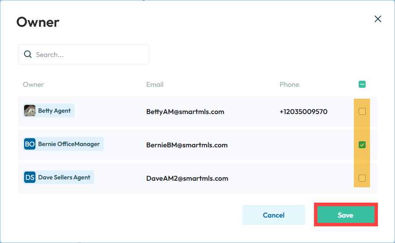Click the Betty Agent name chip
The image size is (395, 243).
click(54, 111)
